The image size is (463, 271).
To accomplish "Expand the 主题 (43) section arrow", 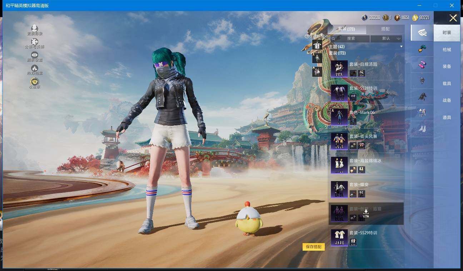I will [x=401, y=47].
